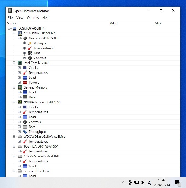Click the Powers red bars icon
The height and width of the screenshot is (188, 186).
25,83
